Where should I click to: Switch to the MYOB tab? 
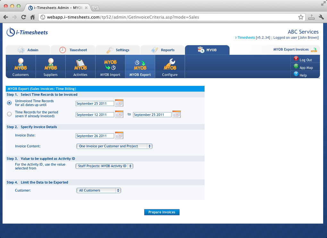pyautogui.click(x=207, y=50)
